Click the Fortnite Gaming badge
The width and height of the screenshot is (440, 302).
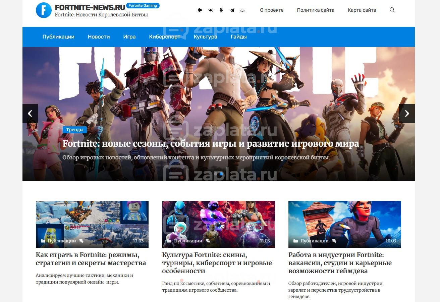point(143,5)
